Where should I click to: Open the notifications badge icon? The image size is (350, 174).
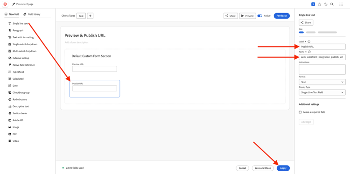tap(313, 4)
